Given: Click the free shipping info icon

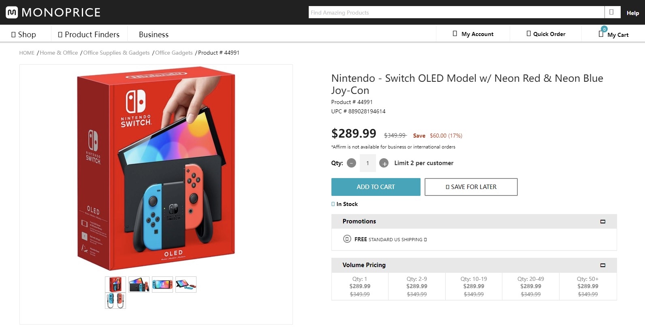Looking at the screenshot, I should coord(425,240).
